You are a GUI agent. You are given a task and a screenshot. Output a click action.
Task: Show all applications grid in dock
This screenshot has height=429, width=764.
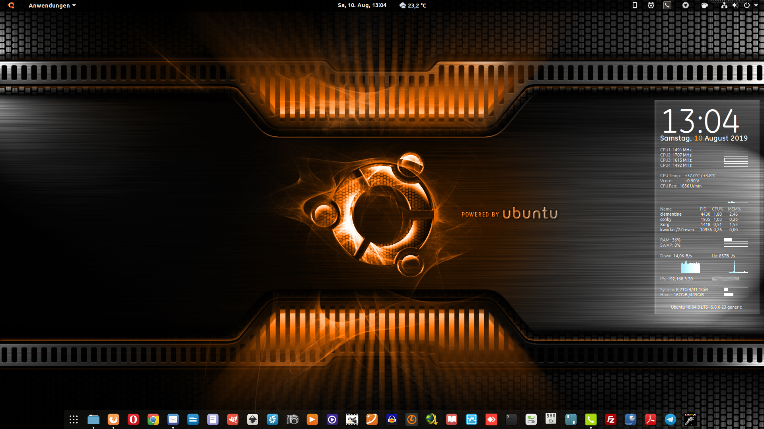pos(74,419)
